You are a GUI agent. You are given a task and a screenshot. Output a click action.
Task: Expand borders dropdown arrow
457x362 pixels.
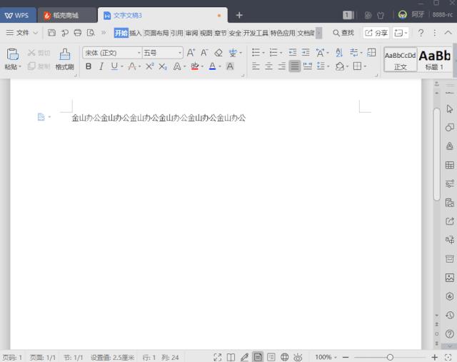point(365,66)
